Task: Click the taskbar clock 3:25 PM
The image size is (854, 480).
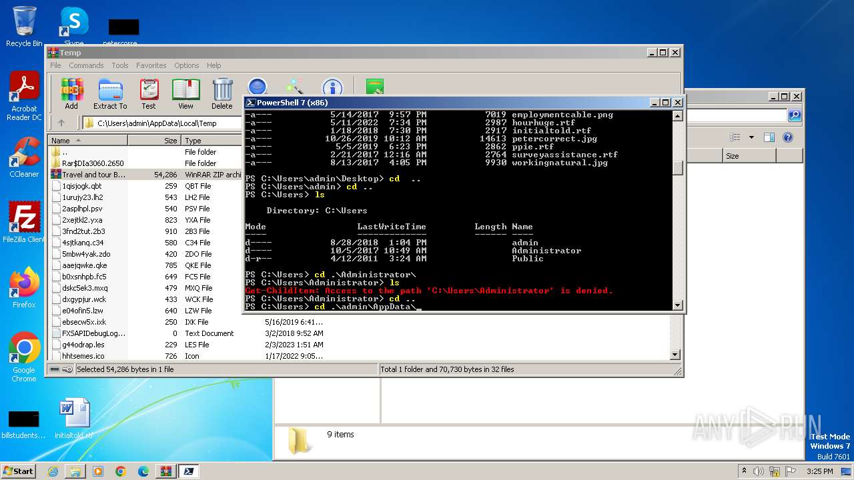Action: (x=819, y=471)
